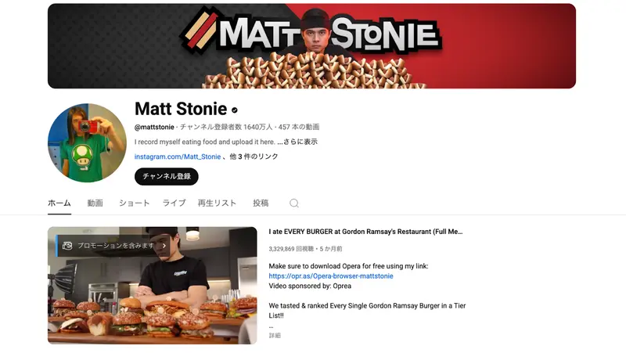Show the 他 3 件のリンク links
Viewport: 626px width, 353px height.
[254, 157]
